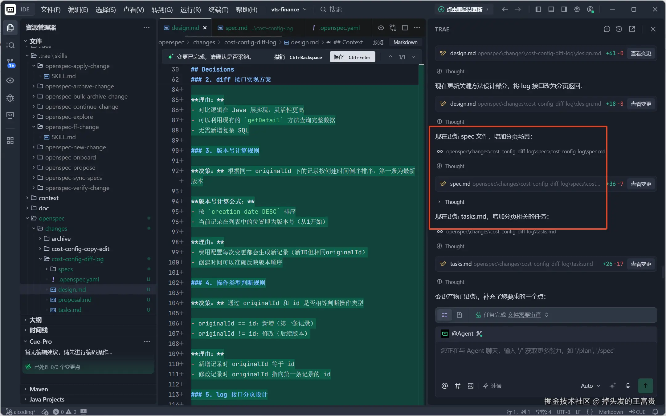The width and height of the screenshot is (666, 416).
Task: Toggle the bottom panel layout icon
Action: click(551, 10)
